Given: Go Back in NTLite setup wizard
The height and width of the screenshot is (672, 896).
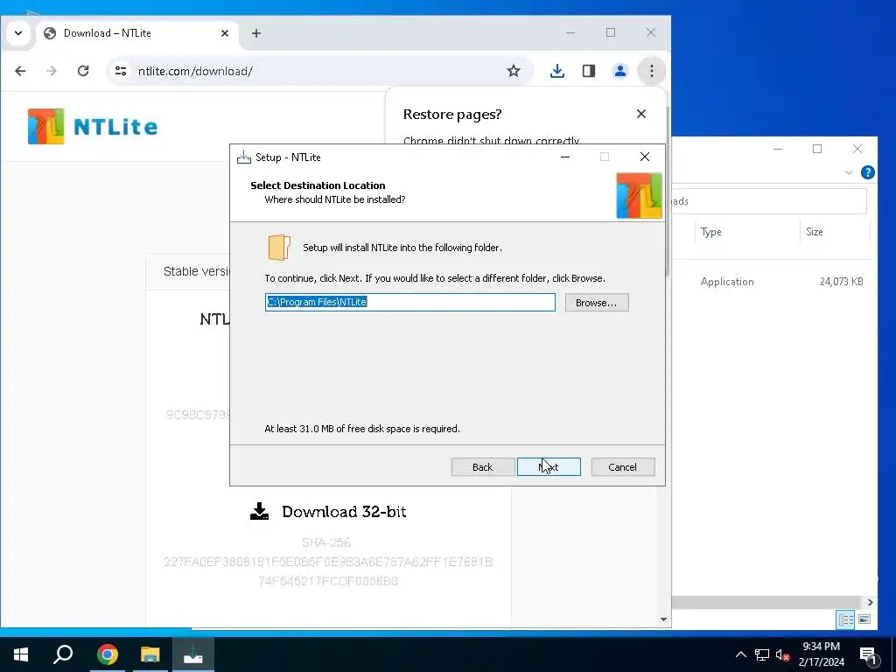Looking at the screenshot, I should coord(482,467).
